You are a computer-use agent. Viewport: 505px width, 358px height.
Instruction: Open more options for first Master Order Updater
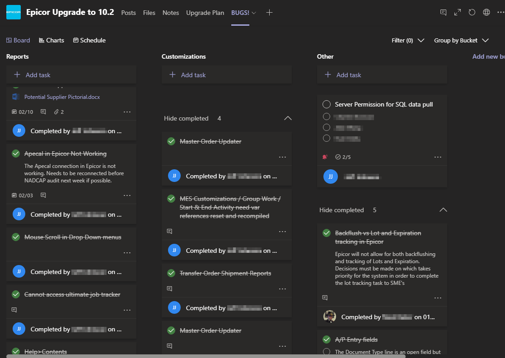282,157
